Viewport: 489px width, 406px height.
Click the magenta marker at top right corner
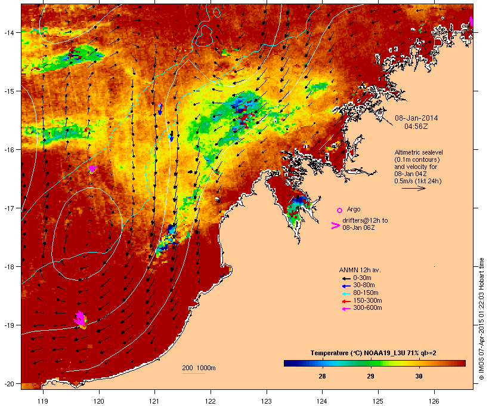[x=471, y=21]
